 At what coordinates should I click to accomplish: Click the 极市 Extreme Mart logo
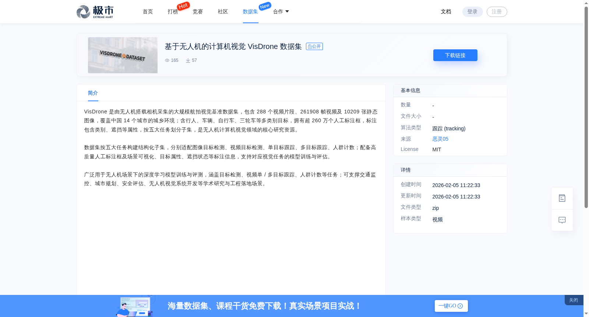point(95,12)
